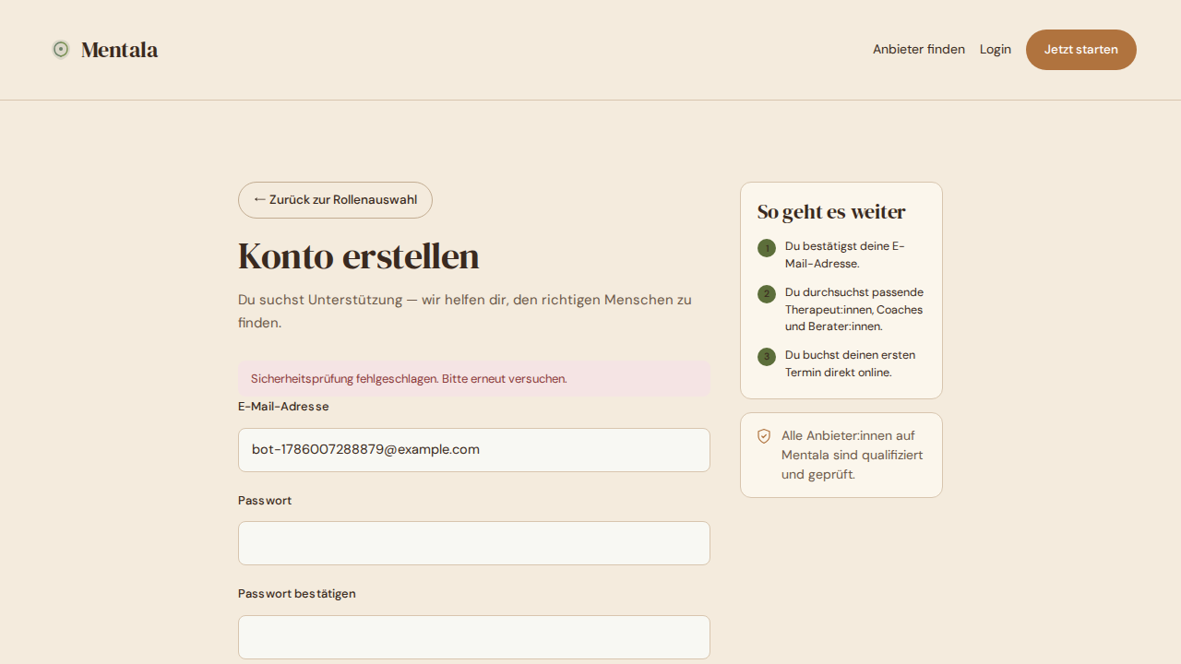
Task: Open the Login nav item
Action: [x=996, y=50]
